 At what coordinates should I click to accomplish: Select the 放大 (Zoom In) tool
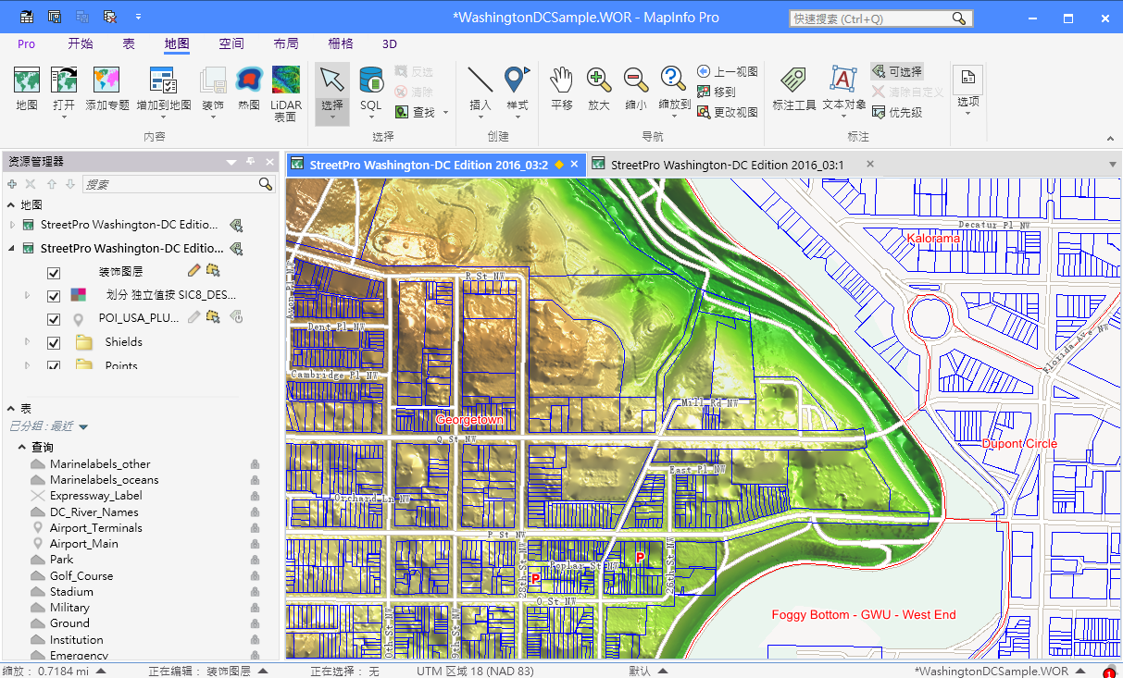pyautogui.click(x=599, y=89)
